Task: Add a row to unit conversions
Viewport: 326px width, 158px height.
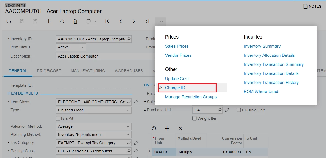Action: coord(167,128)
